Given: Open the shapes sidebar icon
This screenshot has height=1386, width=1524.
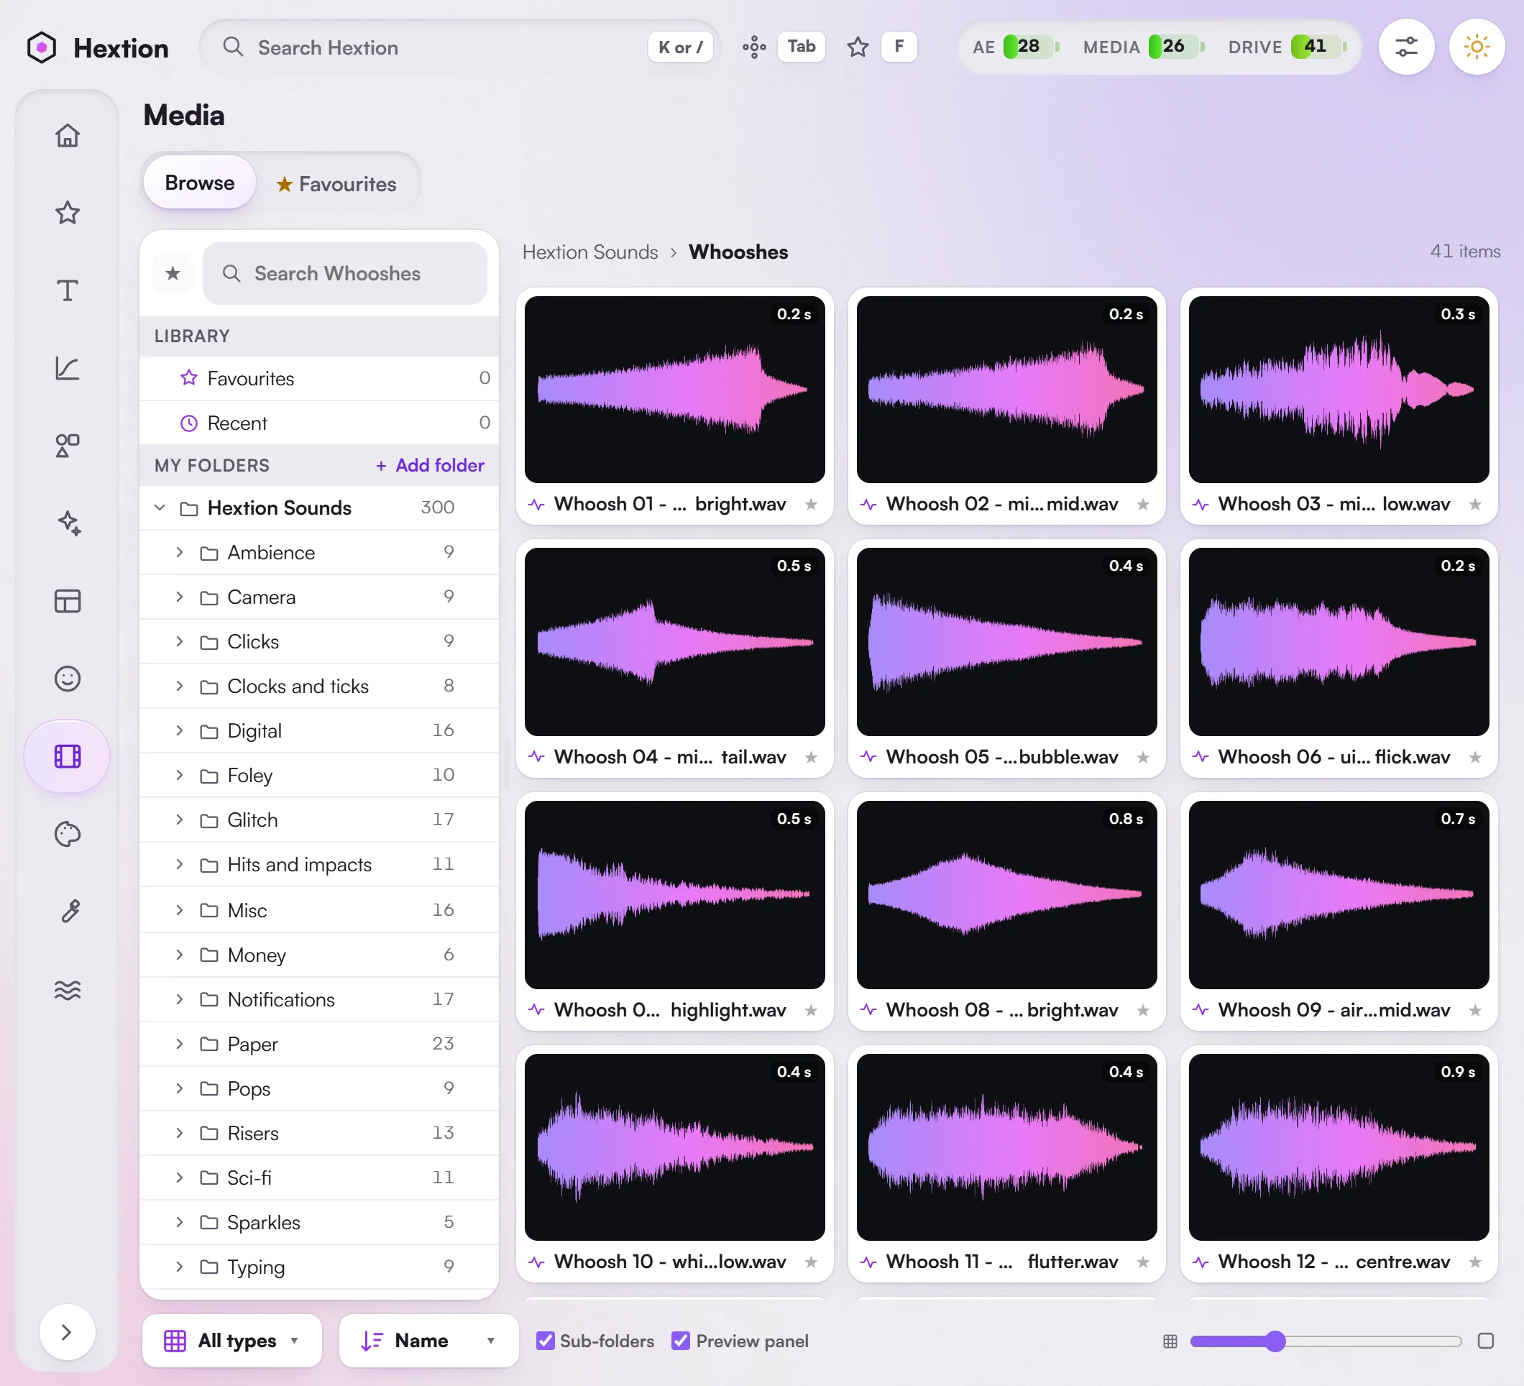Looking at the screenshot, I should point(68,446).
